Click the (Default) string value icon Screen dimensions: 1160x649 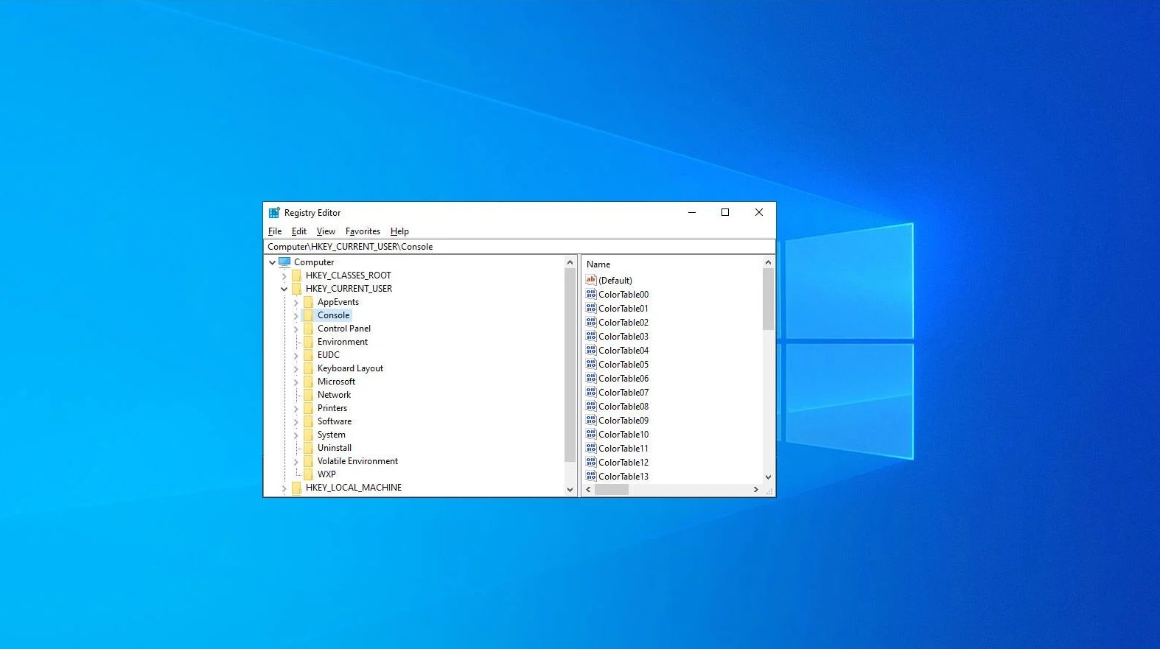[x=590, y=280]
